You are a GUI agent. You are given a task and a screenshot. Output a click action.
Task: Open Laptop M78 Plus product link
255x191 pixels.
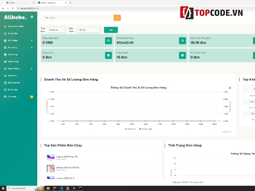(67, 157)
